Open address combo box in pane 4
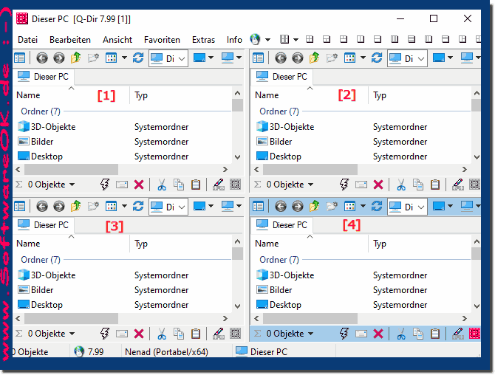The width and height of the screenshot is (495, 375). [x=408, y=207]
